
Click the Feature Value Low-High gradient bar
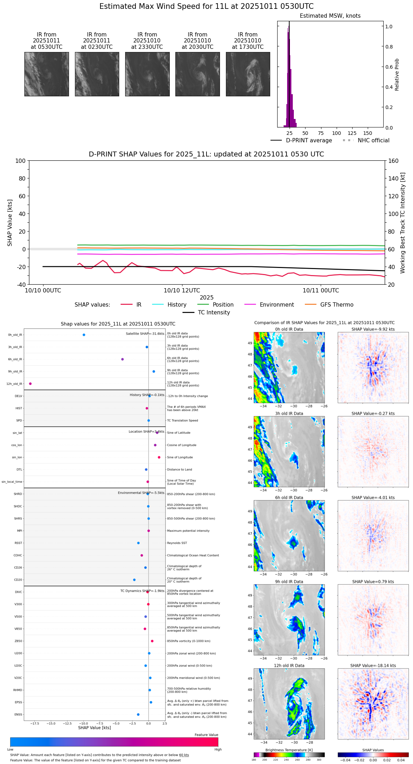(114, 742)
